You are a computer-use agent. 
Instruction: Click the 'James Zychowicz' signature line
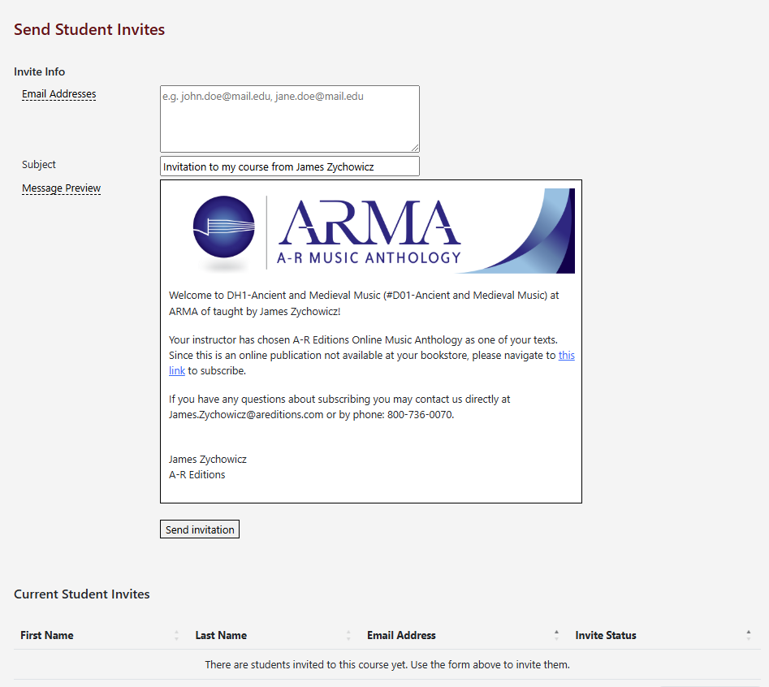point(208,460)
